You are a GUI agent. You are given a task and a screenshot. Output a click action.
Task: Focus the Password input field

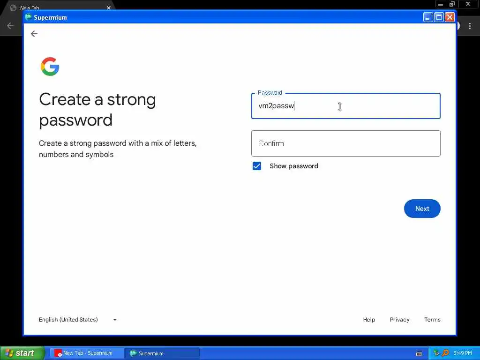click(x=345, y=106)
